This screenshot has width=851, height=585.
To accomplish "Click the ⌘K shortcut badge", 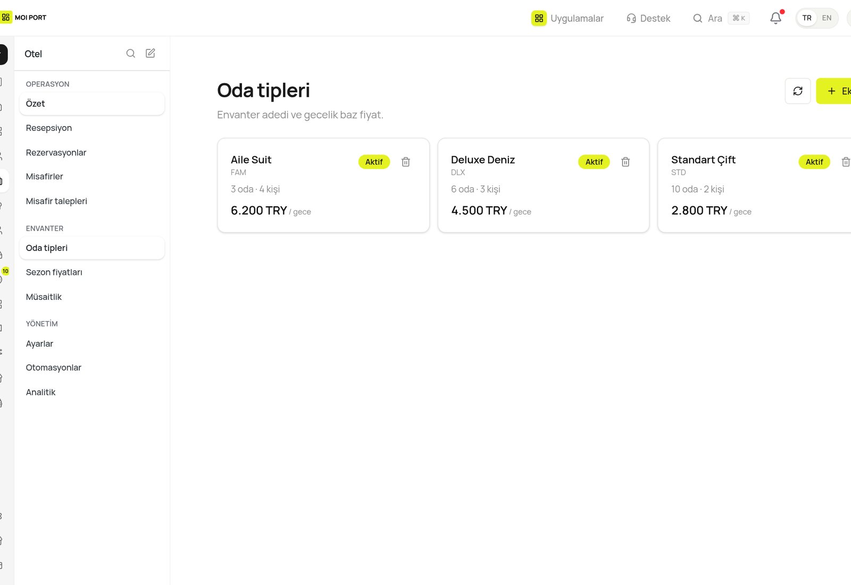I will coord(739,18).
